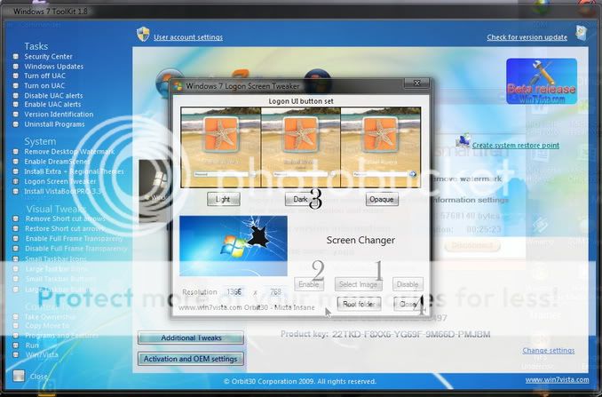Choose Disable UAC alerts

pyautogui.click(x=53, y=96)
